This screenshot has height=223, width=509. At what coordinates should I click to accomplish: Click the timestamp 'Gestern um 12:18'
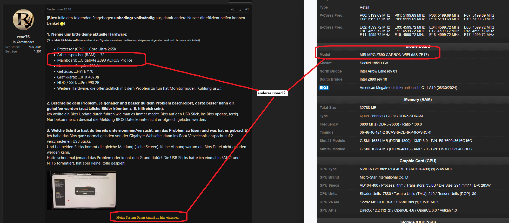(59, 9)
